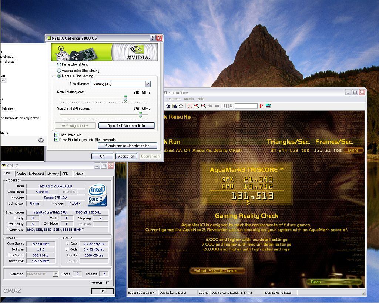The image size is (379, 303).
Task: Open the Optionen menu in IrfanView
Action: 174,99
